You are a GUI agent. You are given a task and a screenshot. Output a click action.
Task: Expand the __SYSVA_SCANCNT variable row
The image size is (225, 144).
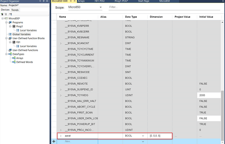(61, 43)
